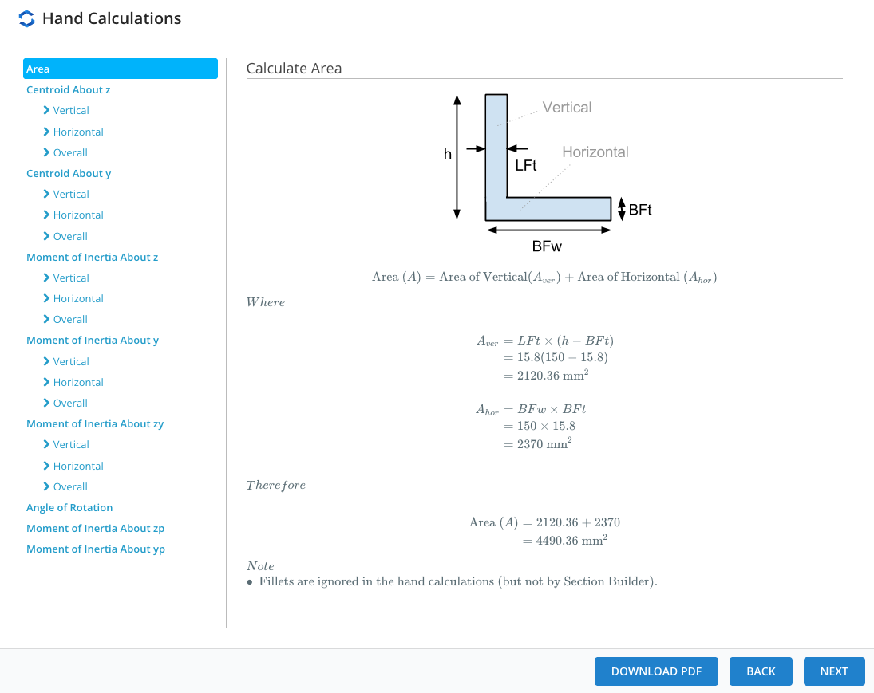Select the highlighted Area section
The width and height of the screenshot is (874, 693).
121,69
